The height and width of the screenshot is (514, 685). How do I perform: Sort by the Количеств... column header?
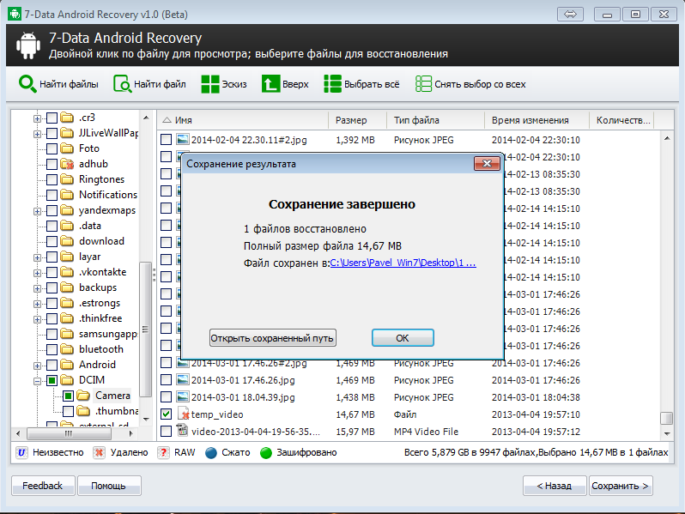(623, 120)
